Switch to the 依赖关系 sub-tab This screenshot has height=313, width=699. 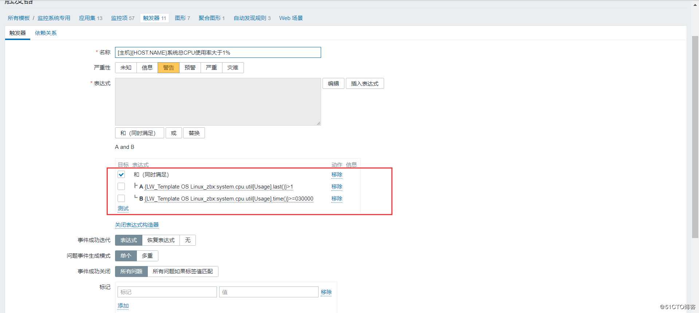(46, 33)
